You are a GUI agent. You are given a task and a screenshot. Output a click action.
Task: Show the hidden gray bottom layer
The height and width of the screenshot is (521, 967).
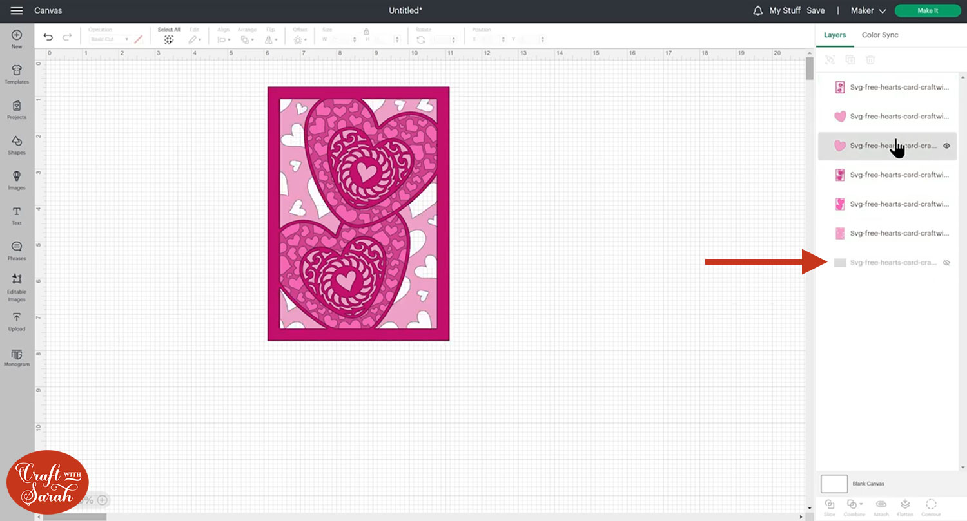946,263
